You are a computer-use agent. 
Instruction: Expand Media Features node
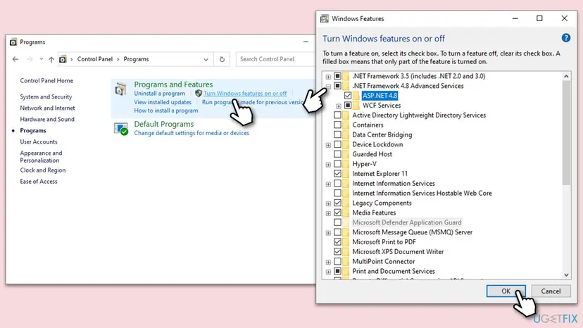click(328, 213)
